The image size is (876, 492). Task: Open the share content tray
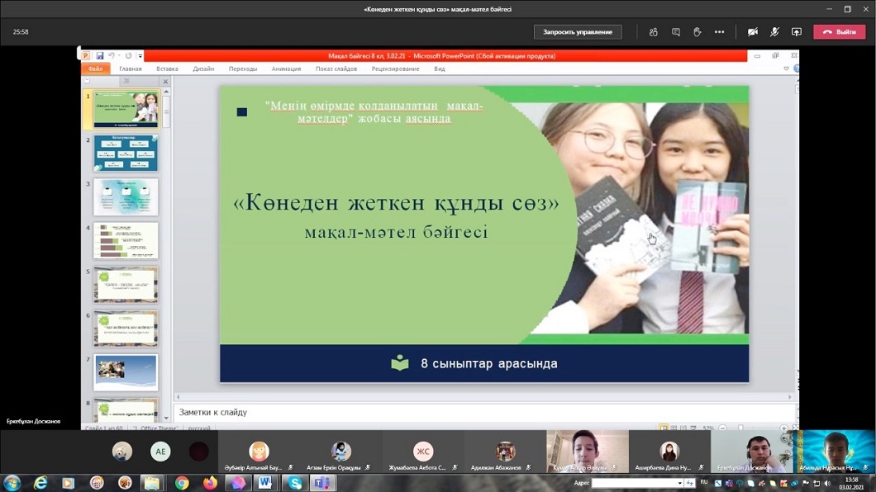pos(797,32)
